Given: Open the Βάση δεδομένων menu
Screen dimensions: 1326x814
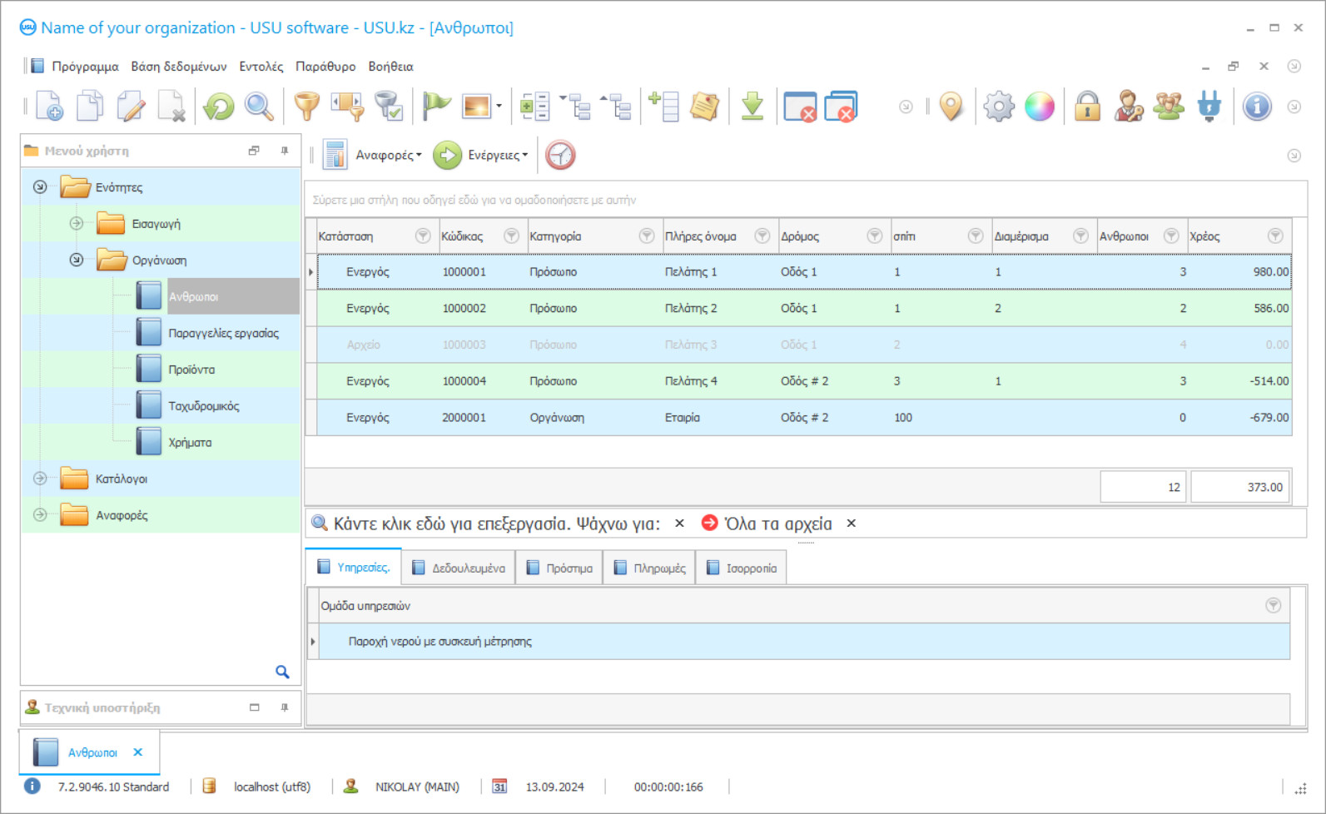Looking at the screenshot, I should [x=179, y=67].
